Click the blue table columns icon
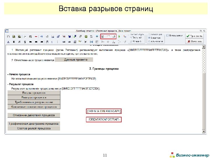The height and width of the screenshot is (158, 210). pyautogui.click(x=91, y=42)
